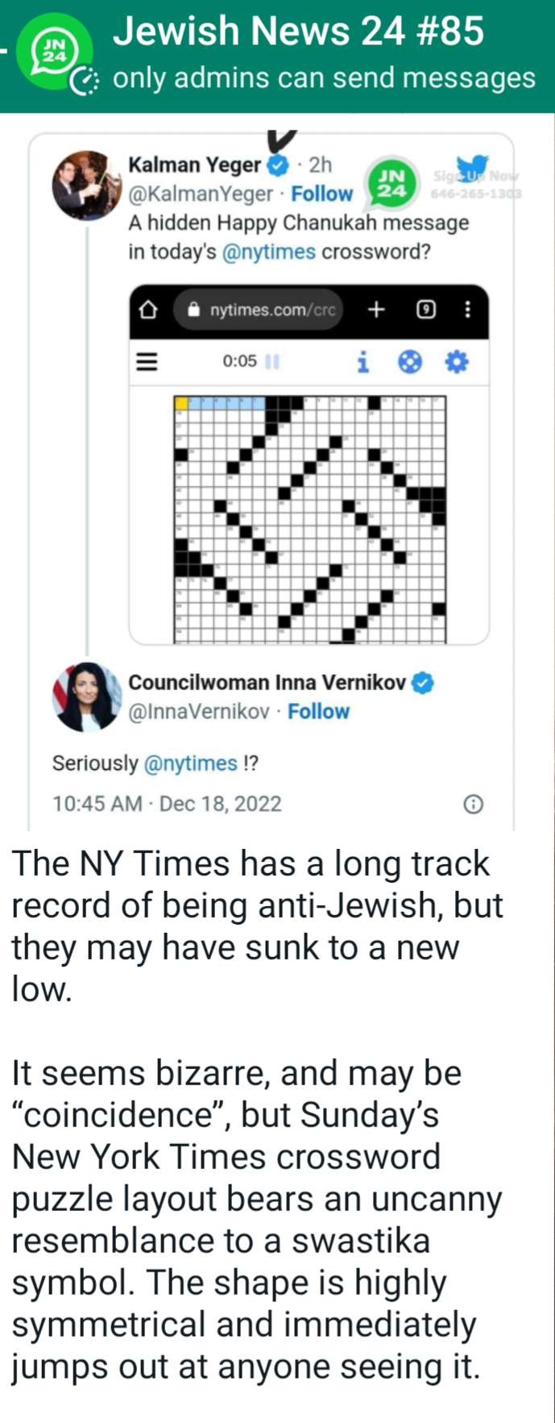This screenshot has width=555, height=1423.
Task: Follow @InnaVernikov
Action: tap(319, 712)
